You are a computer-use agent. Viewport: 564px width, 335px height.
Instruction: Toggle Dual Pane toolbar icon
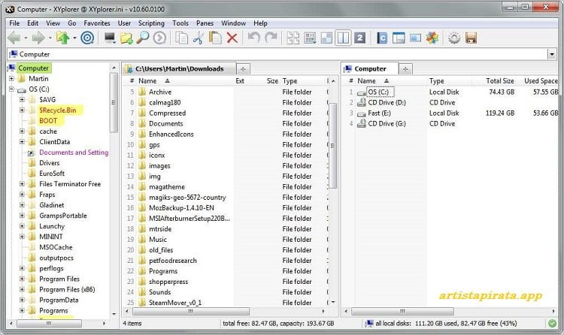(x=343, y=38)
